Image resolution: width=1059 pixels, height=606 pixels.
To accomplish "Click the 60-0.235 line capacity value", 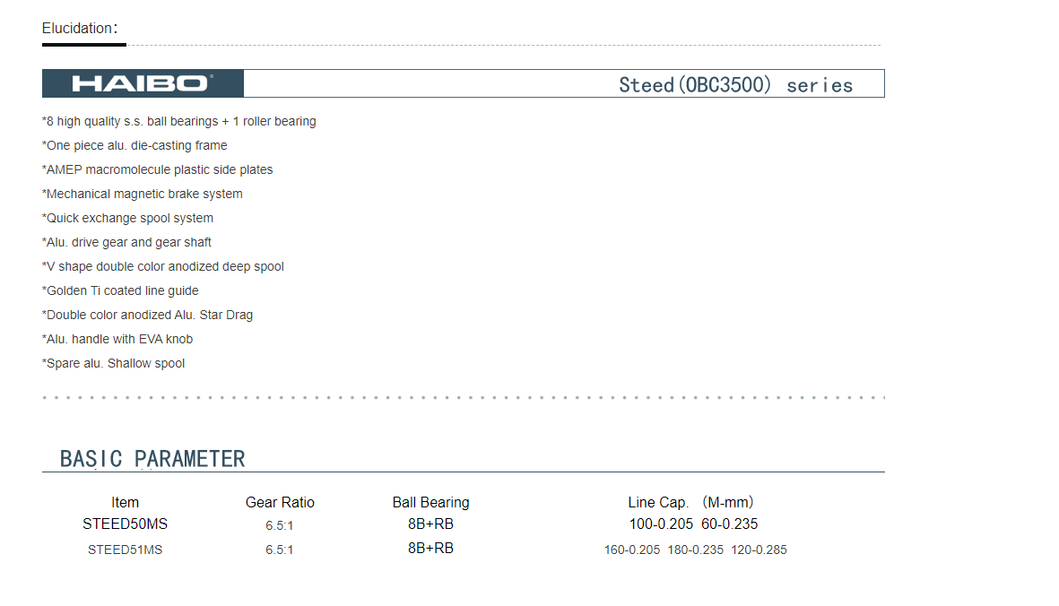I will click(729, 524).
